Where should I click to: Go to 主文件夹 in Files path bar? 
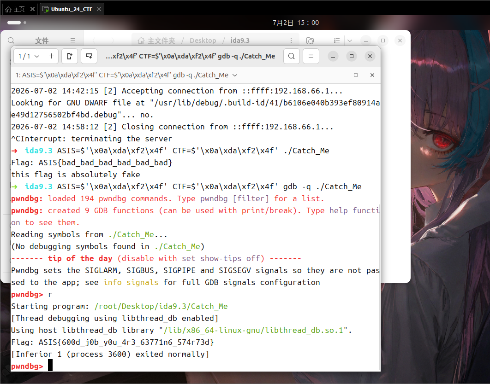(x=156, y=41)
